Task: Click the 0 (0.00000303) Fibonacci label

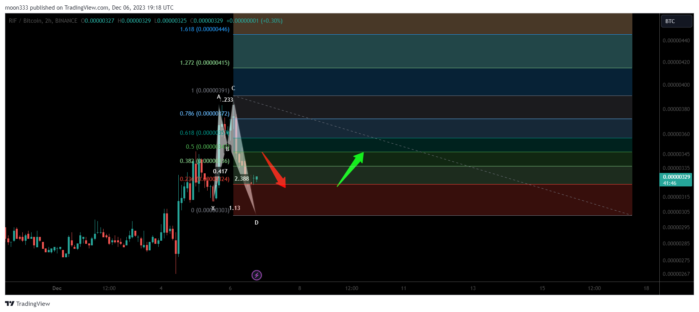Action: [210, 210]
